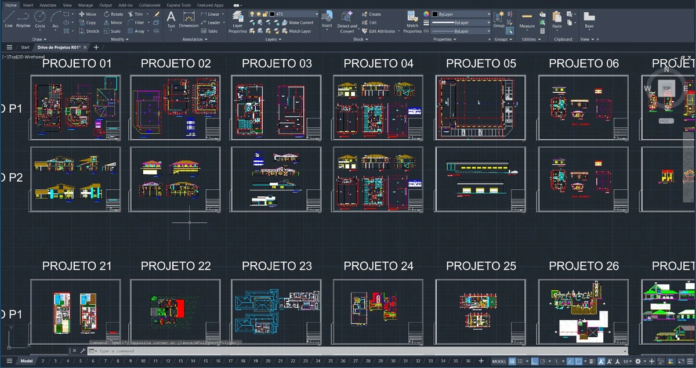Open the lineweight ByLayer dropdown
The width and height of the screenshot is (696, 368).
click(461, 23)
